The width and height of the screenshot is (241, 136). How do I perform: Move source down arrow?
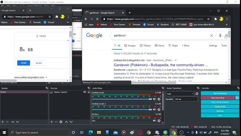point(71,122)
